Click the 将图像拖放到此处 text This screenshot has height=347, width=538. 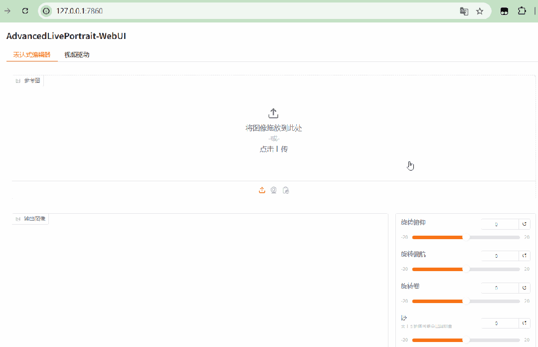click(x=274, y=128)
